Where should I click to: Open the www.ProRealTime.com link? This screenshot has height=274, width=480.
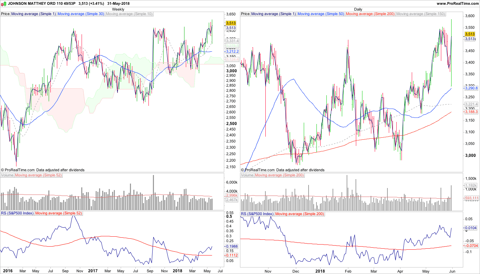coord(458,3)
